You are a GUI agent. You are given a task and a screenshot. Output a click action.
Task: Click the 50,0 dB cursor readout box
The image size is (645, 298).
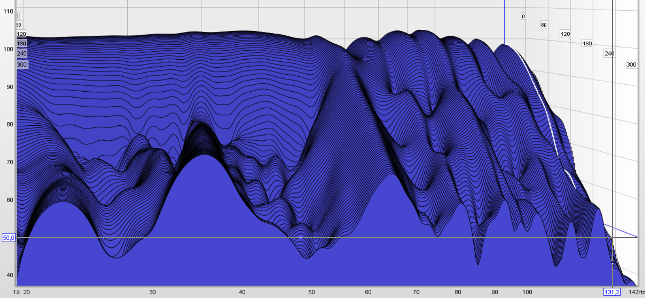[x=9, y=237]
